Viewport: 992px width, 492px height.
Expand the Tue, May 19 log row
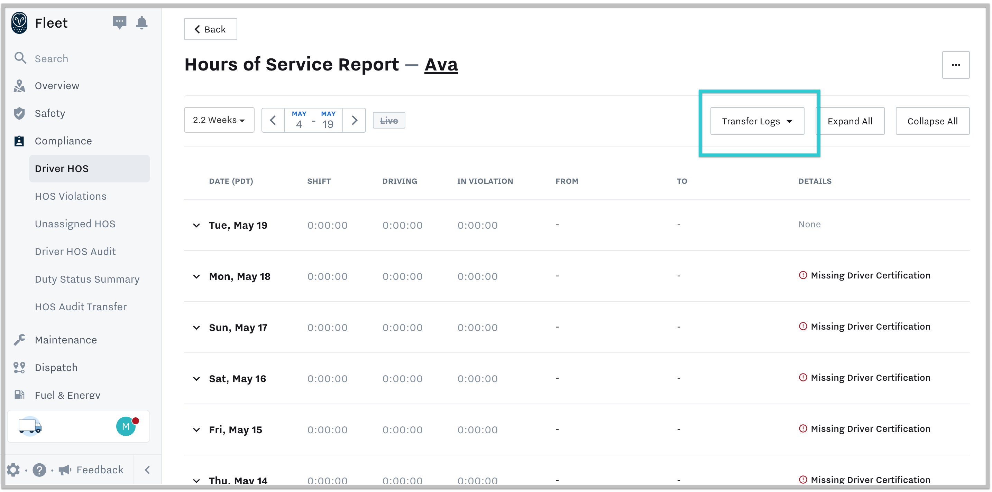197,225
